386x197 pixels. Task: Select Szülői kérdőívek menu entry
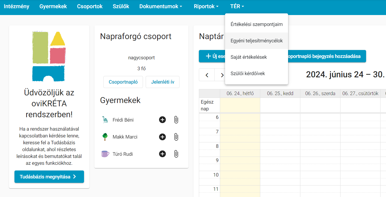point(256,73)
